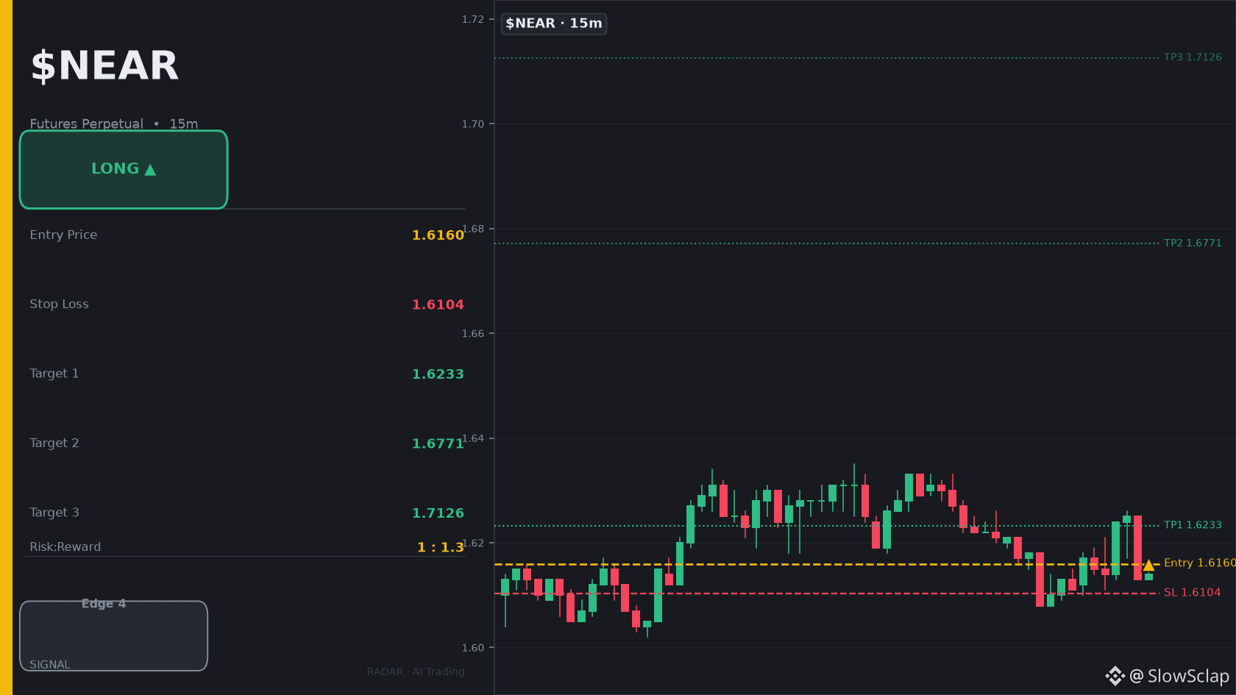Screen dimensions: 1236x695
Task: Click the Entry 1.6160 chart line label
Action: (x=1200, y=563)
